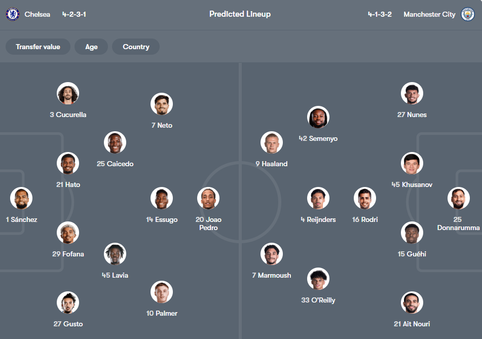Click Khusanov's player photo
482x339 pixels.
[412, 163]
